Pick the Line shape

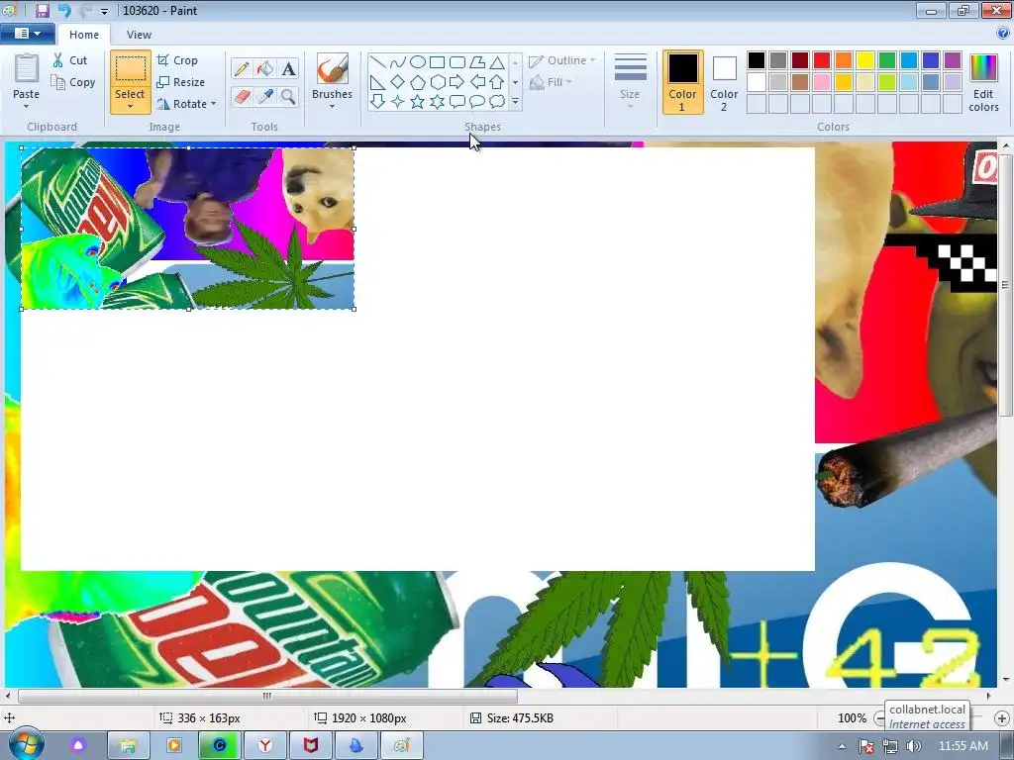(378, 62)
